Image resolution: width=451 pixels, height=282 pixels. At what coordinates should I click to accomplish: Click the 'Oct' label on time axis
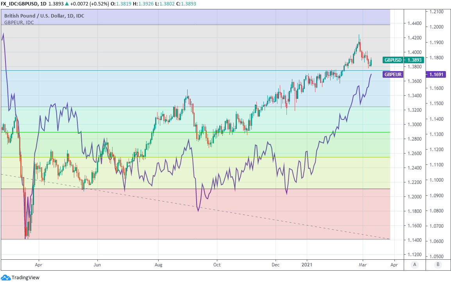pyautogui.click(x=217, y=264)
